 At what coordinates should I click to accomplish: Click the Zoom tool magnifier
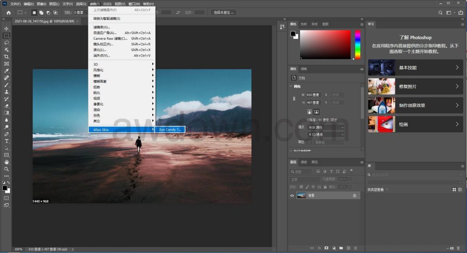pos(6,169)
